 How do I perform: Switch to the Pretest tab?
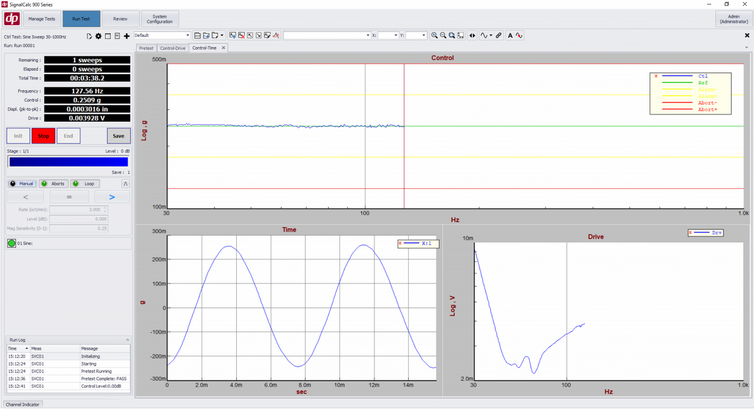coord(146,48)
